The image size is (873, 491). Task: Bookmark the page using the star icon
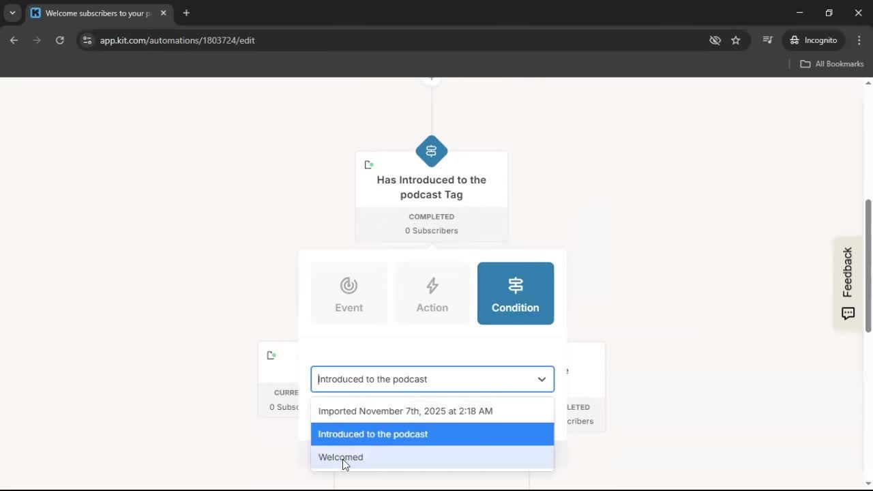point(736,40)
